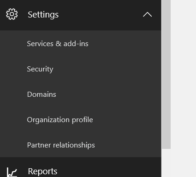The width and height of the screenshot is (196, 177).
Task: Click the Reports chart icon
Action: (x=12, y=172)
